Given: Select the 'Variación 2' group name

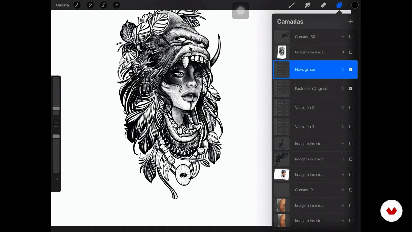Looking at the screenshot, I should [x=304, y=107].
